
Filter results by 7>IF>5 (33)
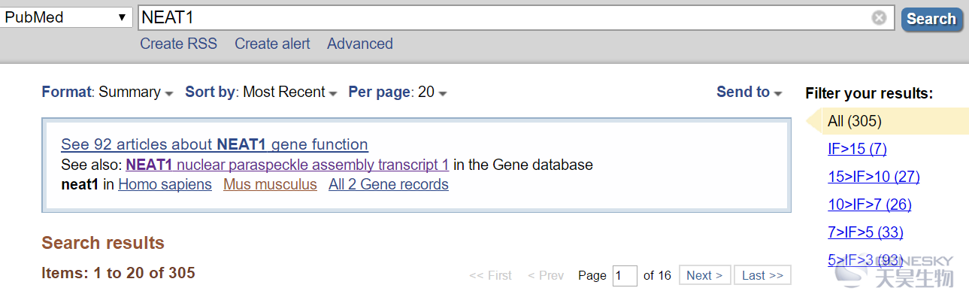pos(865,232)
